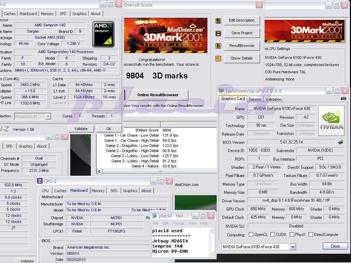The height and width of the screenshot is (263, 351).
Task: Click the 'Micron D9-GMH' line in Notepad
Action: pyautogui.click(x=170, y=251)
